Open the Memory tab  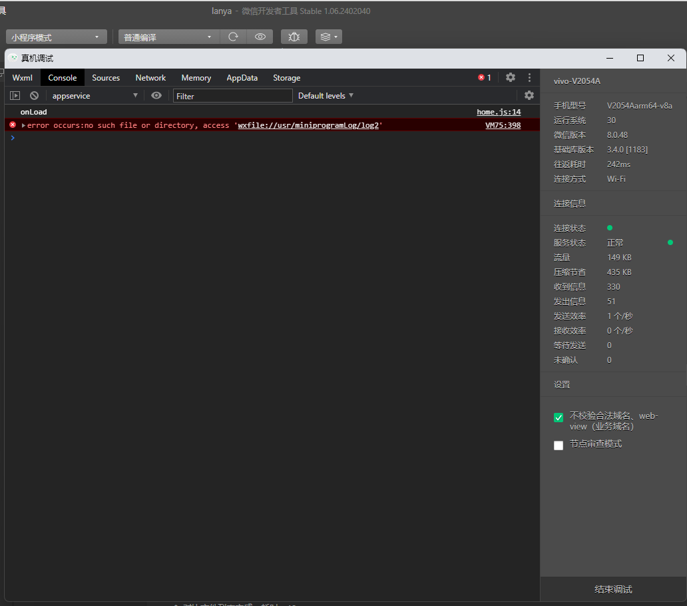pyautogui.click(x=196, y=77)
